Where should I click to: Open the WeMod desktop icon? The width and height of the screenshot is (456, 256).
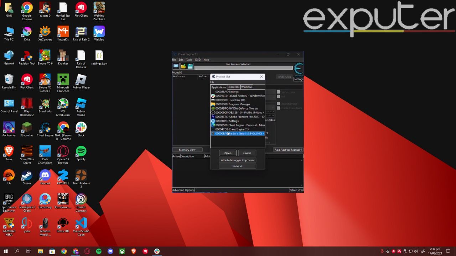99,34
